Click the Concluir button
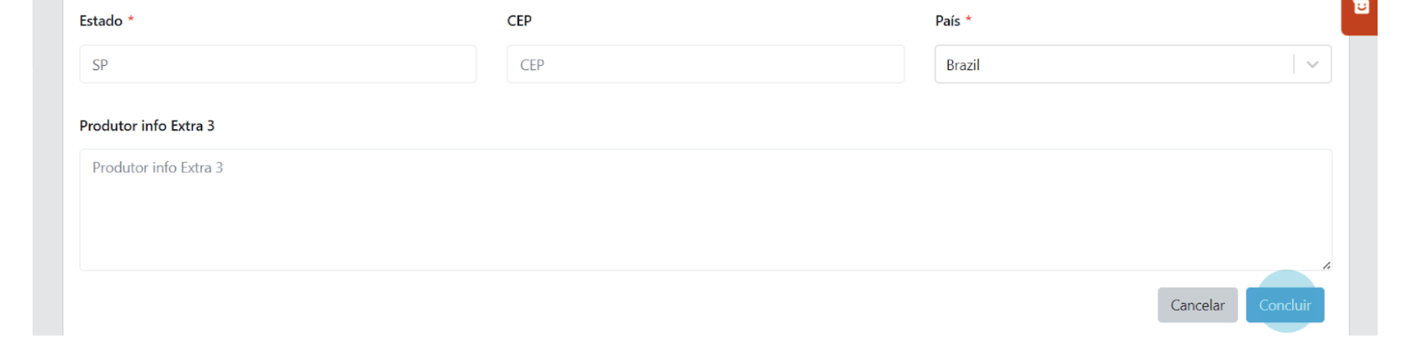Image resolution: width=1401 pixels, height=349 pixels. point(1285,305)
